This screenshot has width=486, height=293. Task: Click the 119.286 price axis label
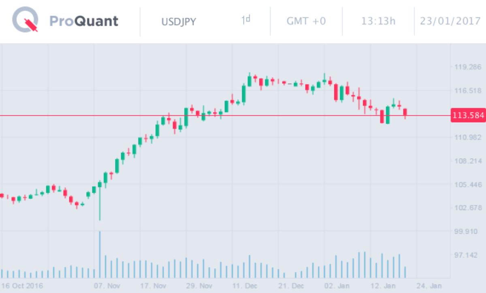(468, 67)
